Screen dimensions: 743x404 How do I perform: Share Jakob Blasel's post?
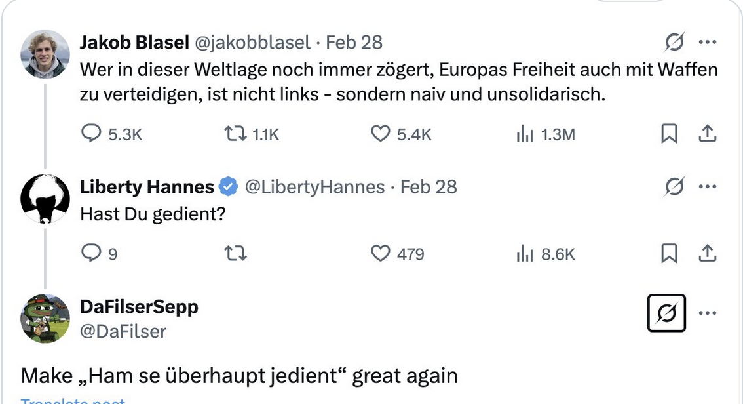[x=706, y=134]
